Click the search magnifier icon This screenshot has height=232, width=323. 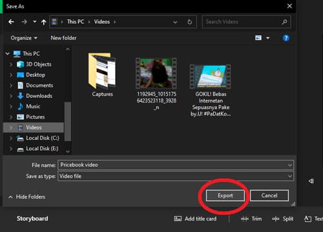click(284, 22)
